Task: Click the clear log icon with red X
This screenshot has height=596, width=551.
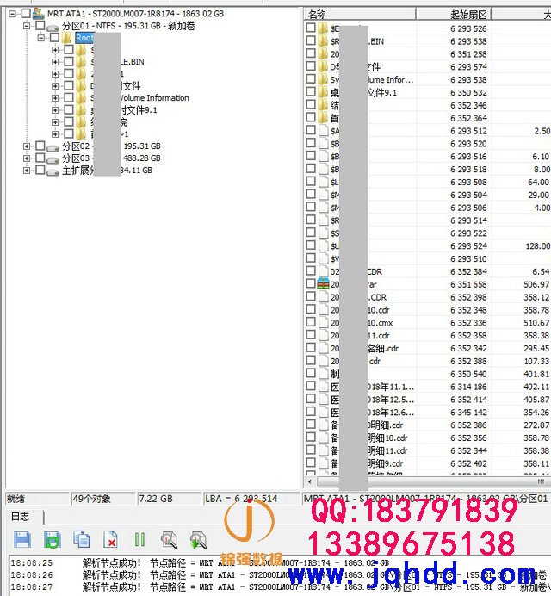Action: pos(110,540)
